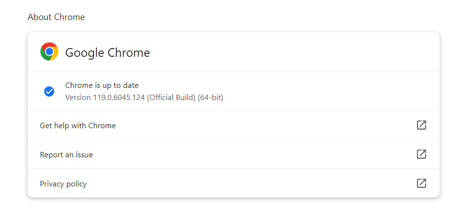Viewport: 462px width, 217px height.
Task: Click the word 'Version' in status row
Action: pyautogui.click(x=78, y=98)
